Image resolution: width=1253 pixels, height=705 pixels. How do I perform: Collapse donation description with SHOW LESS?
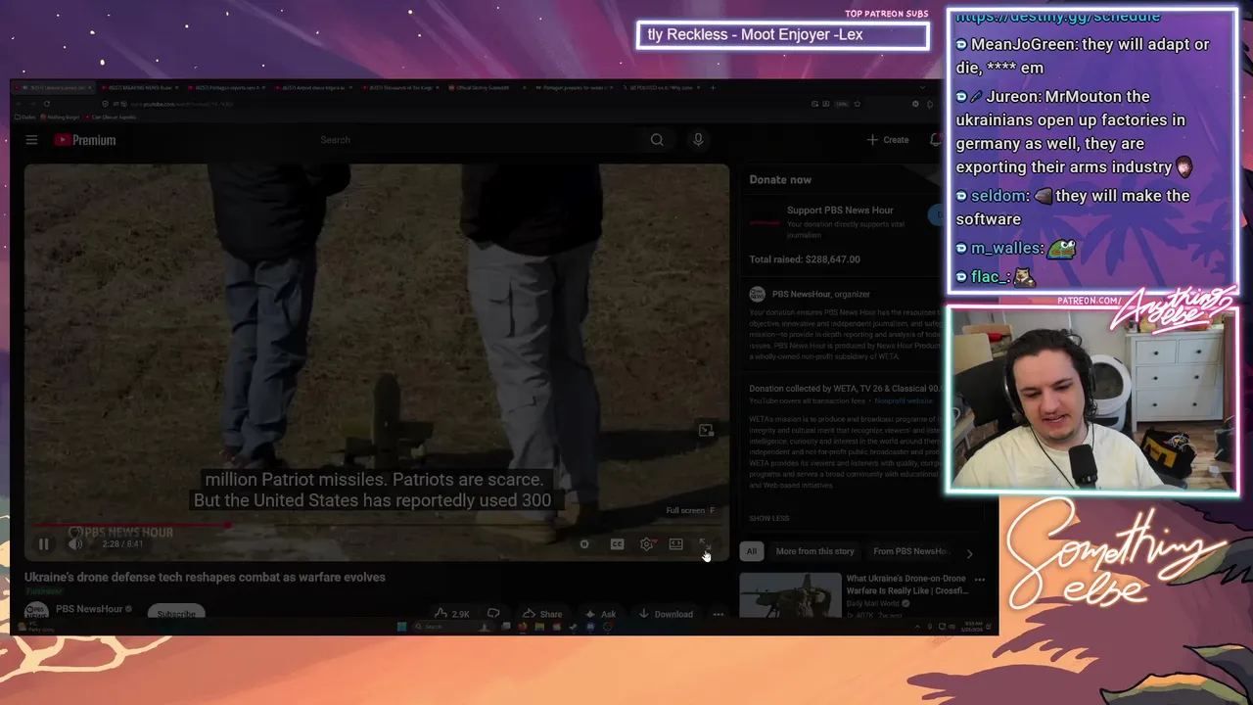[769, 518]
